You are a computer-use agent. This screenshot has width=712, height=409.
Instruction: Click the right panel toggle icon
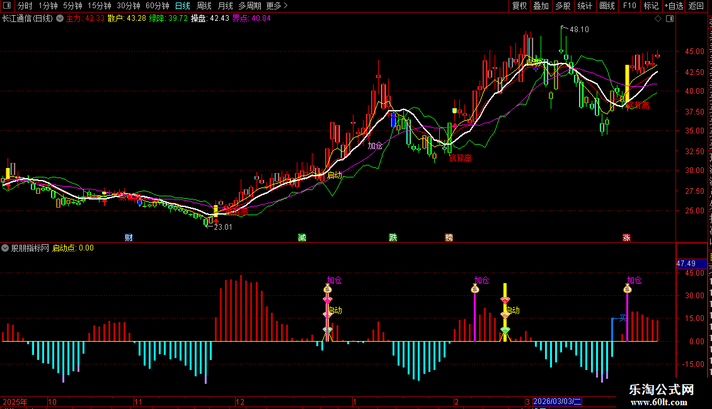[x=670, y=19]
